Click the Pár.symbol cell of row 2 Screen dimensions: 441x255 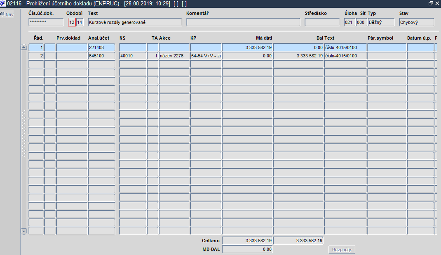[x=387, y=56]
